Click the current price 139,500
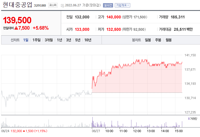This screenshot has height=137, width=200. pyautogui.click(x=17, y=20)
